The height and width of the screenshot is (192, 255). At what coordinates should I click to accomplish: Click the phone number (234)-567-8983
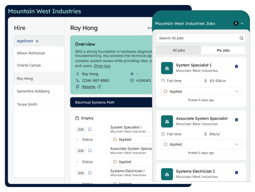(96, 81)
